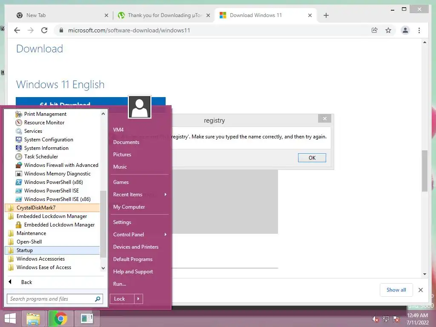Expand the Startup folder
Viewport: 436px width, 327px height.
point(52,250)
